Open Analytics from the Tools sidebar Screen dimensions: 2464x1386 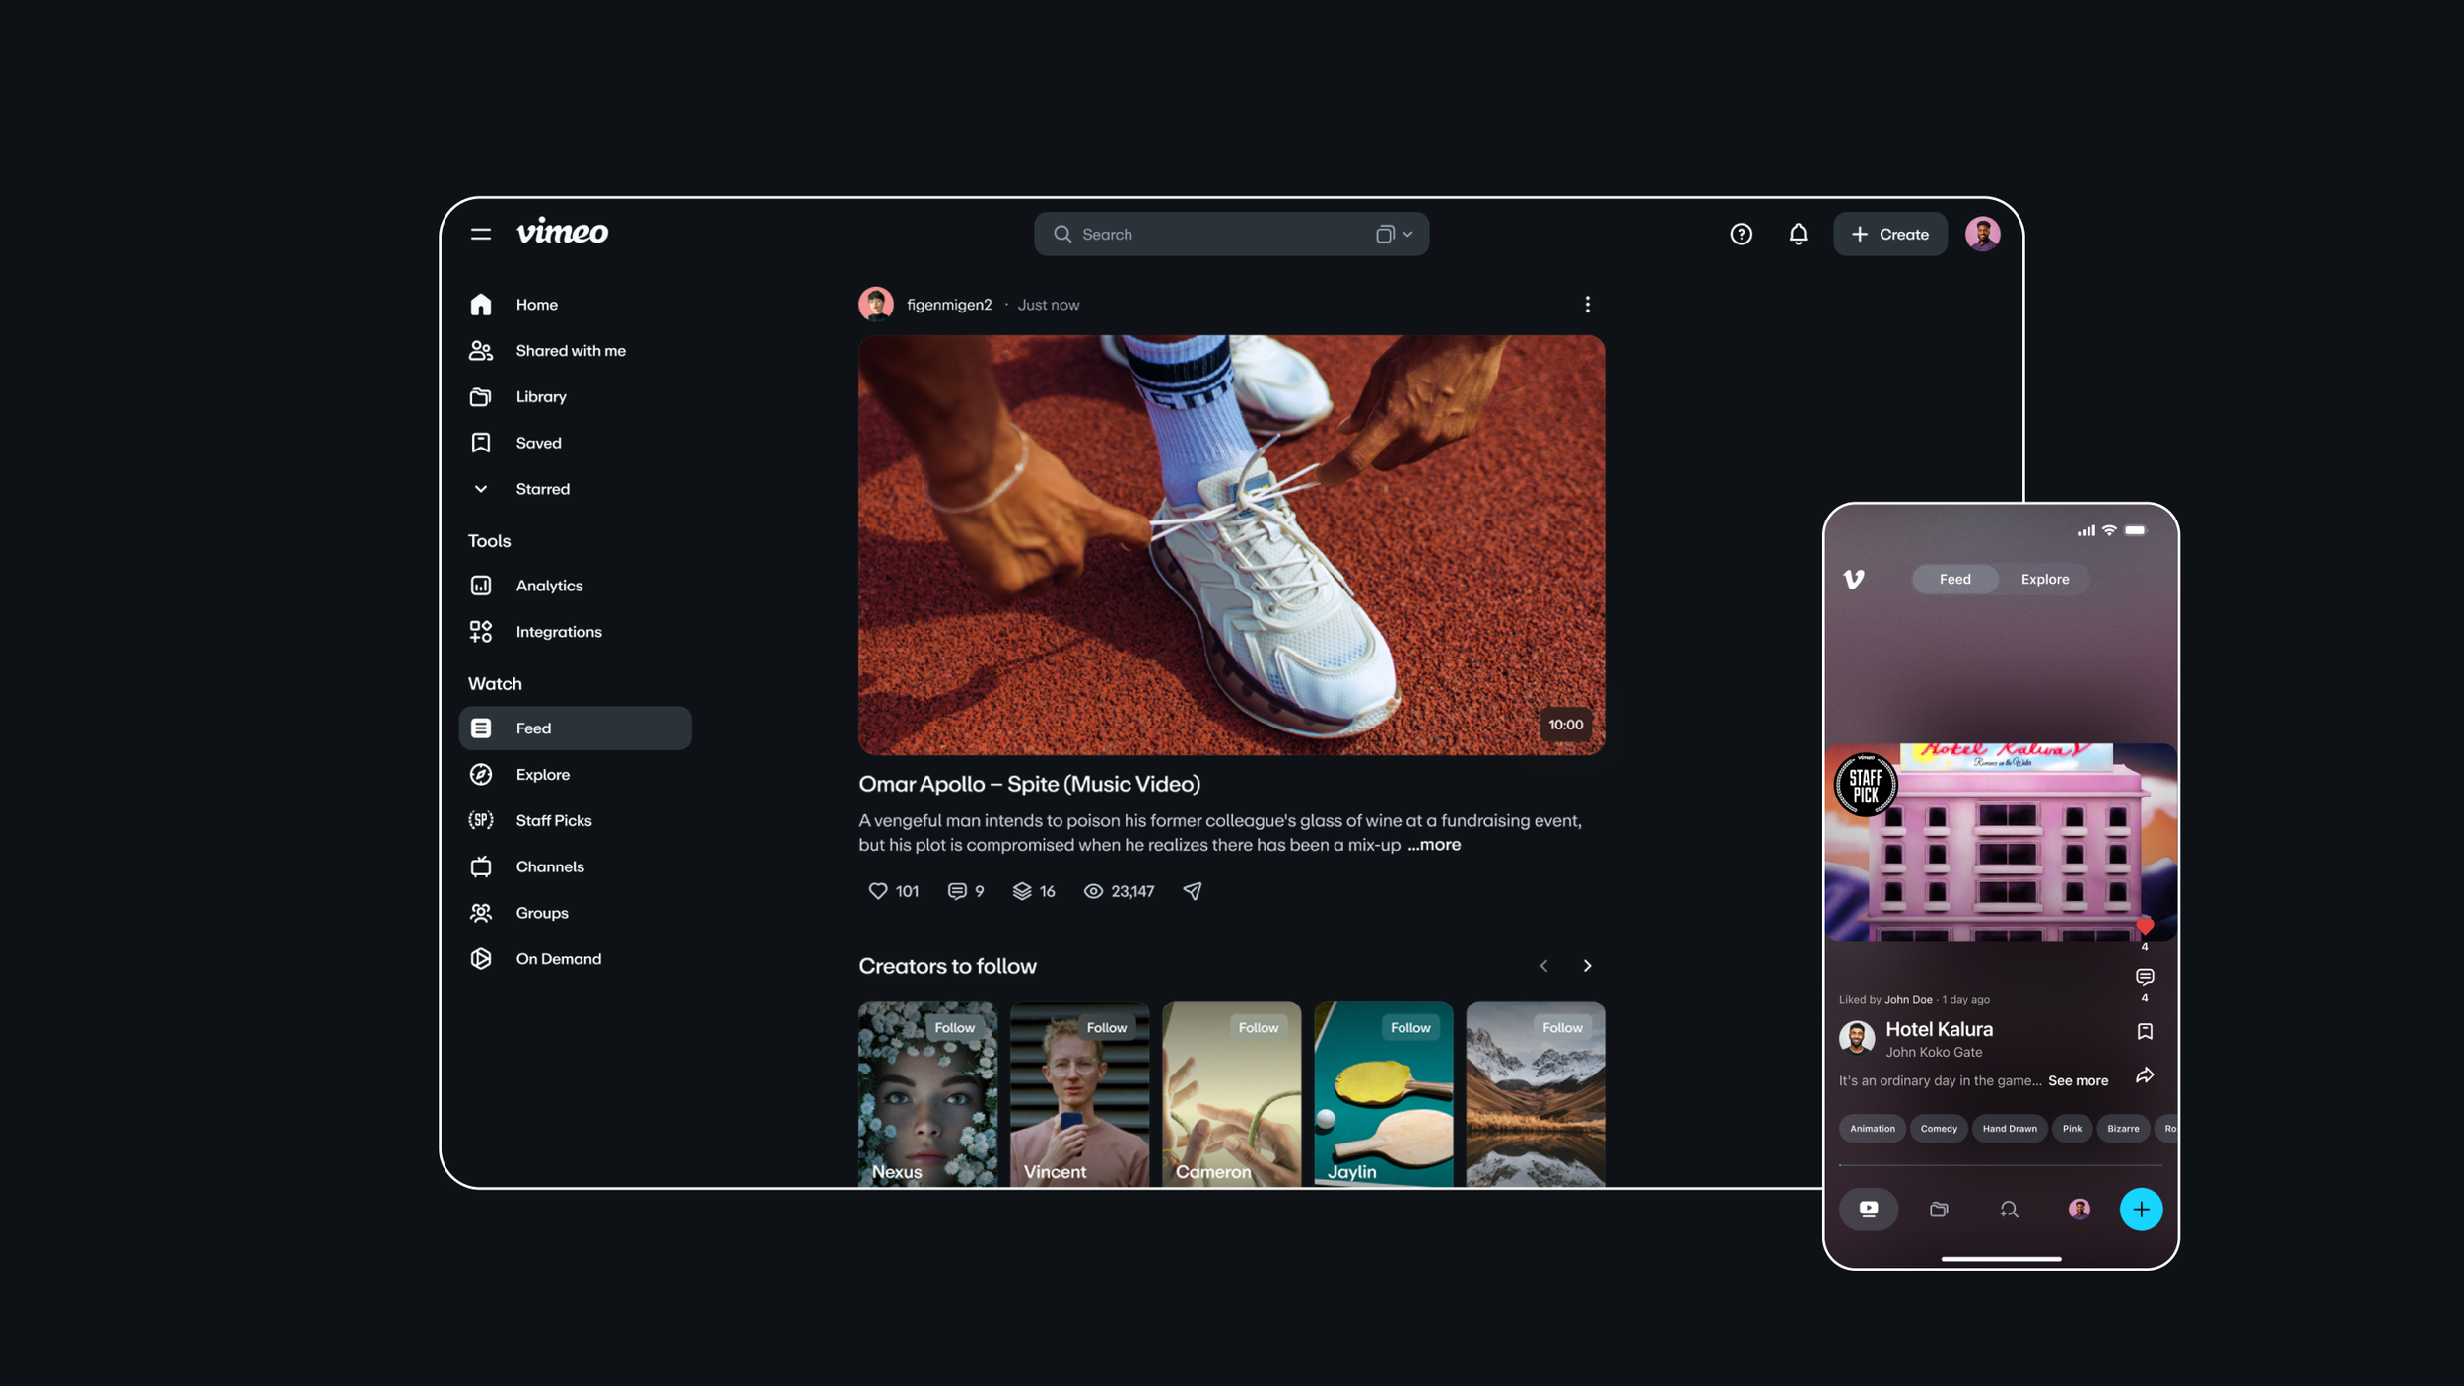tap(548, 585)
